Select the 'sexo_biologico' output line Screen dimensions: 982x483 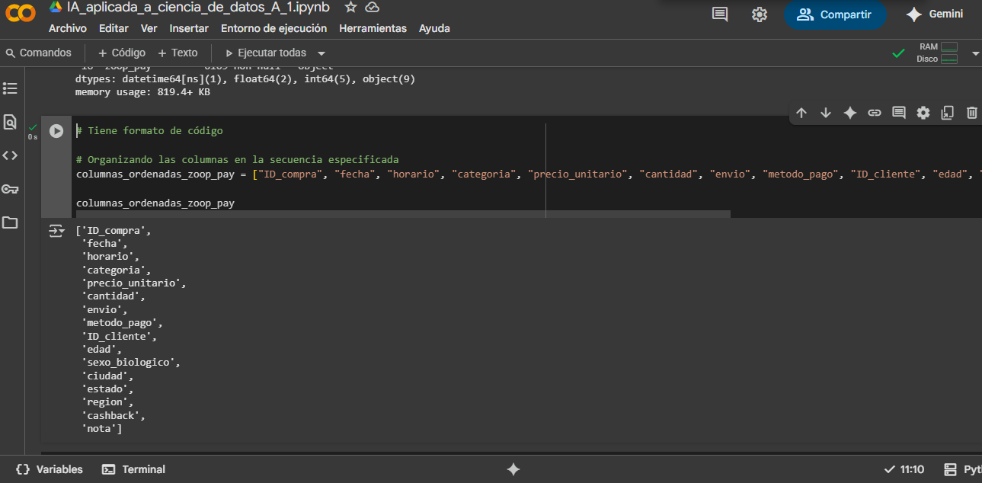pyautogui.click(x=131, y=362)
